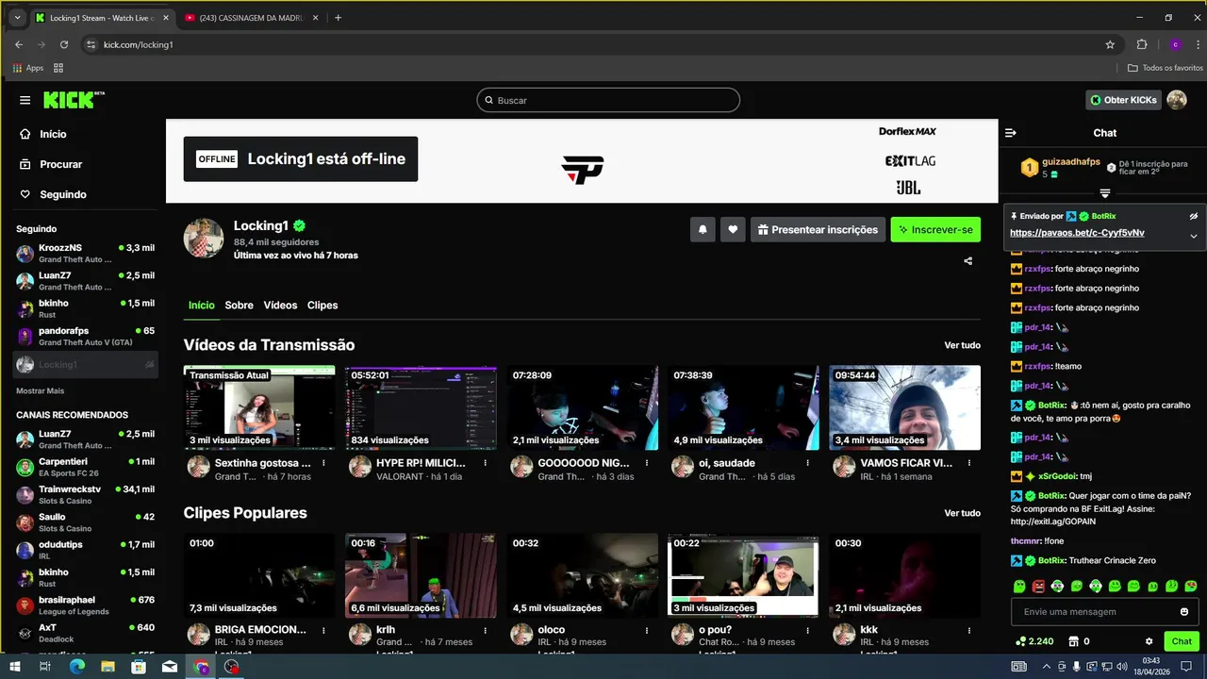
Task: Reload the page in browser
Action: [64, 44]
